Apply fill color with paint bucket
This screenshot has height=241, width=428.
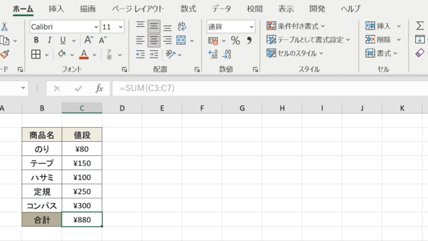click(62, 54)
